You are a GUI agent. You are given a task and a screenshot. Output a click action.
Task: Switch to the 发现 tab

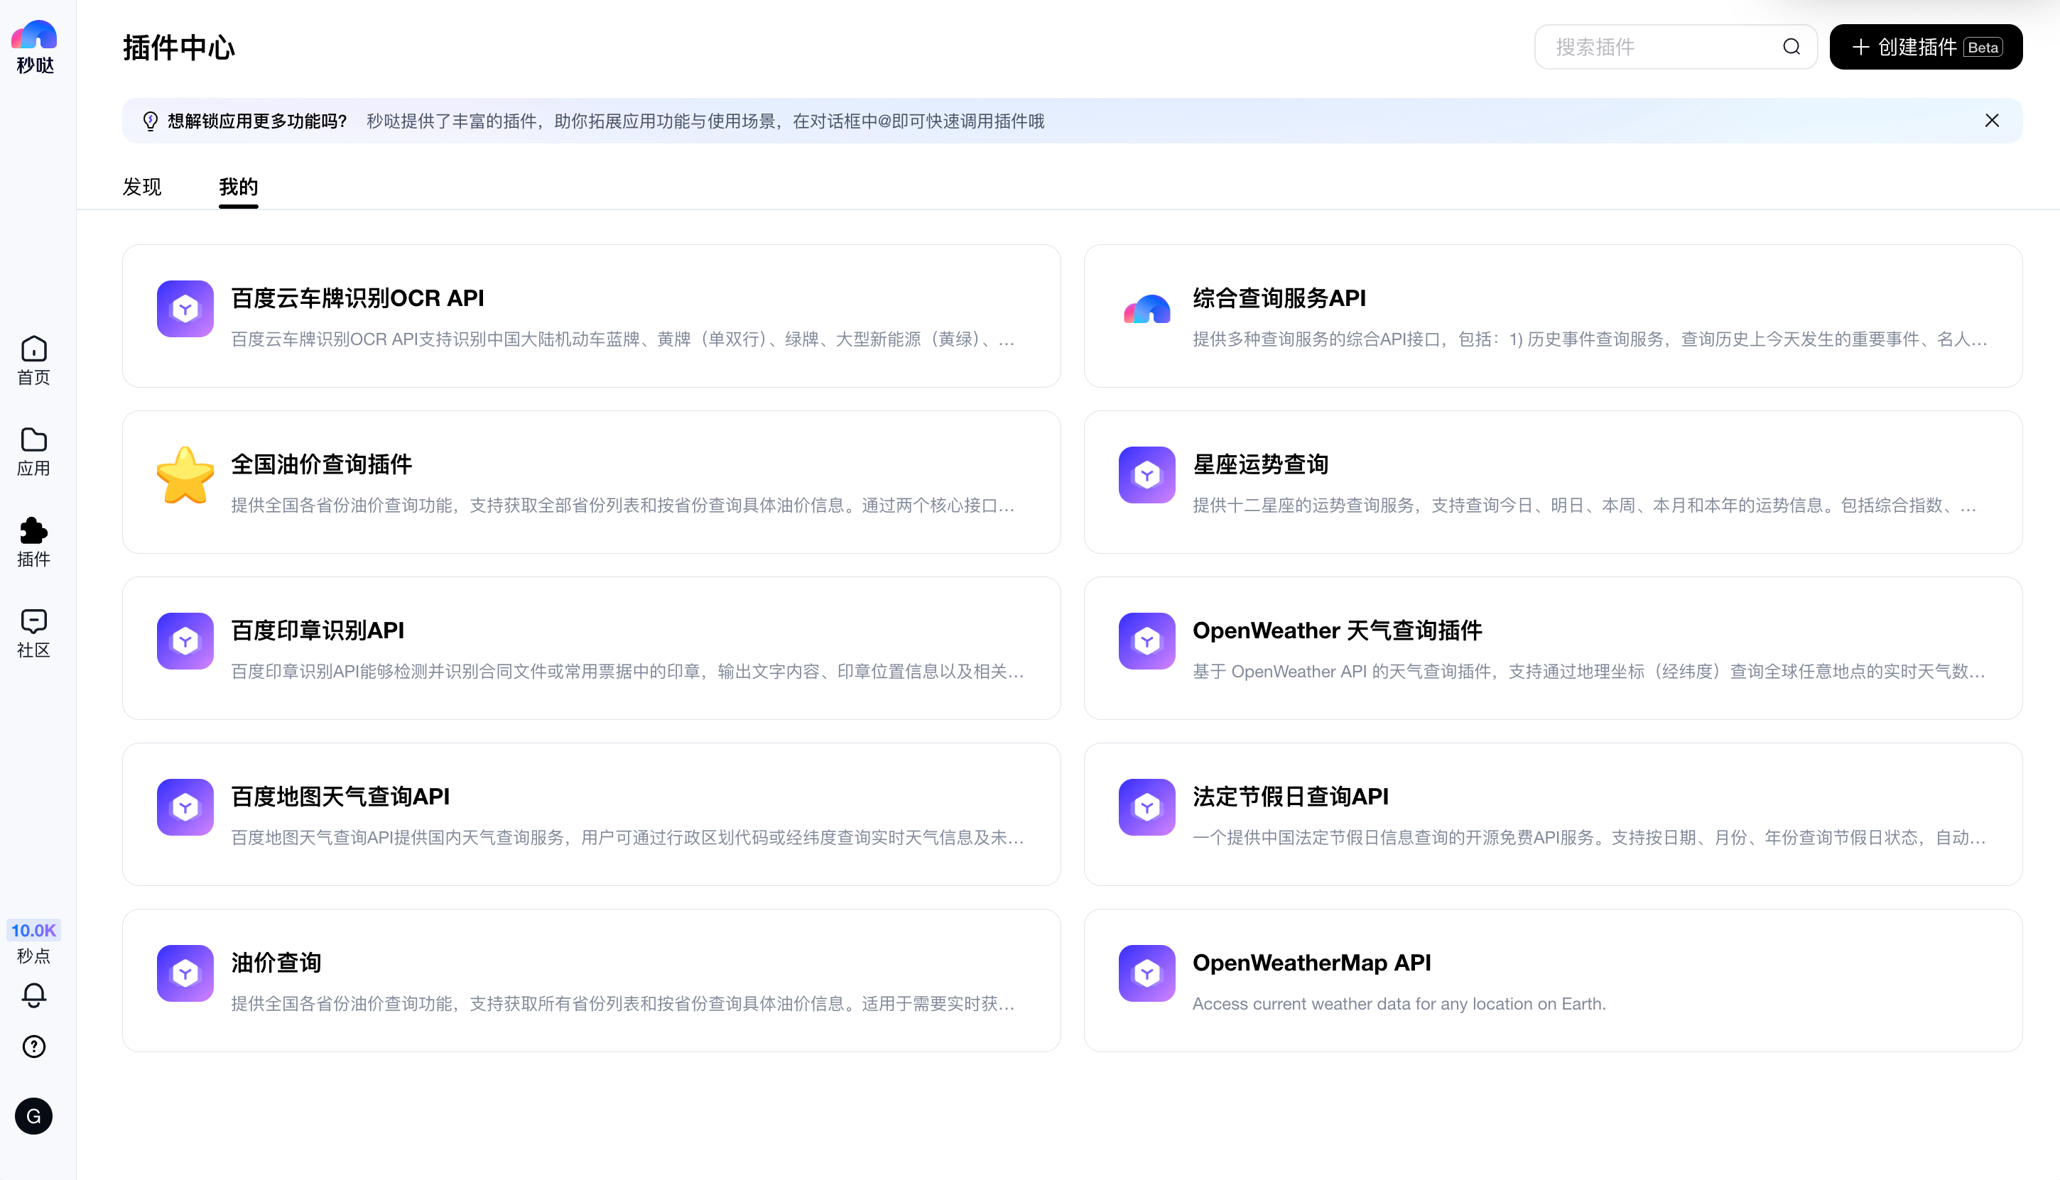click(x=142, y=187)
